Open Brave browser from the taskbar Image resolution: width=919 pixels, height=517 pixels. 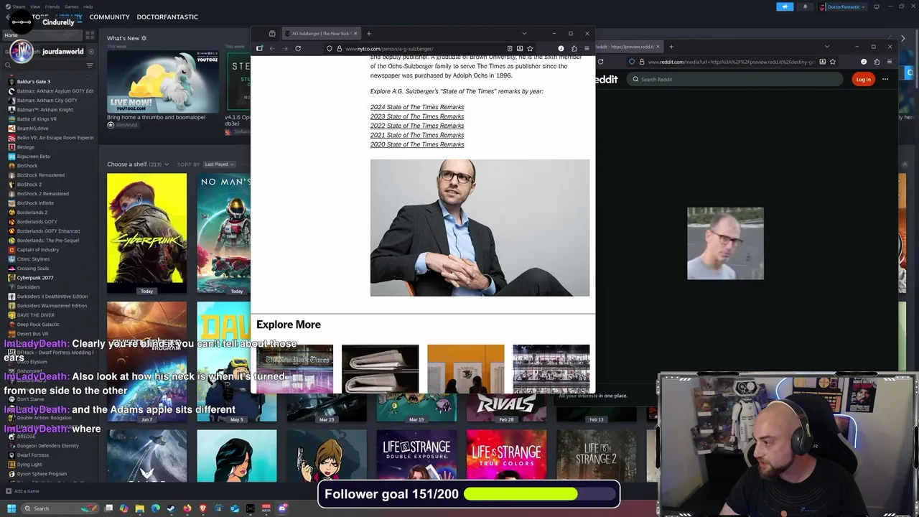(202, 508)
